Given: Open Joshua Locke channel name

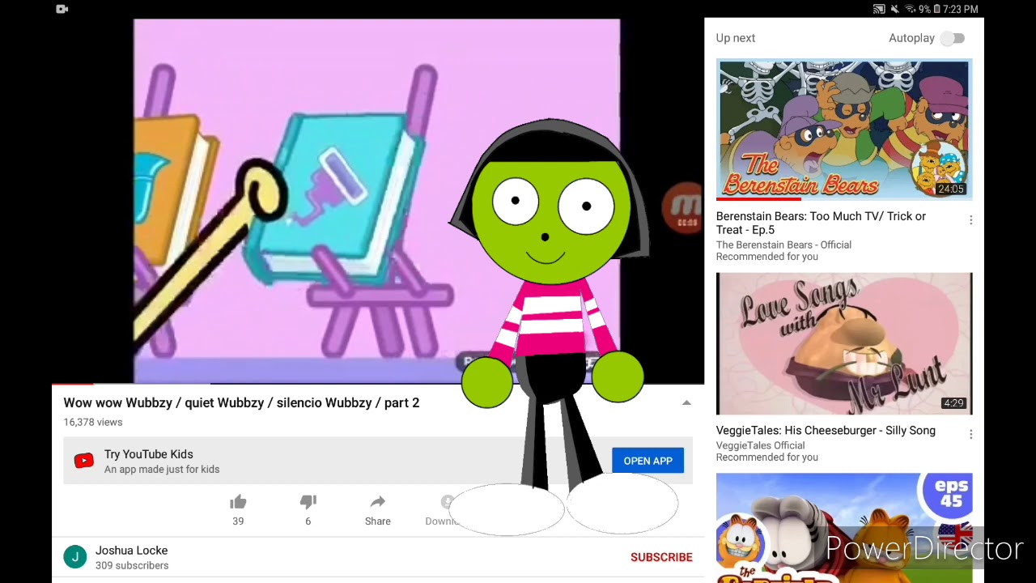Looking at the screenshot, I should click(x=131, y=550).
